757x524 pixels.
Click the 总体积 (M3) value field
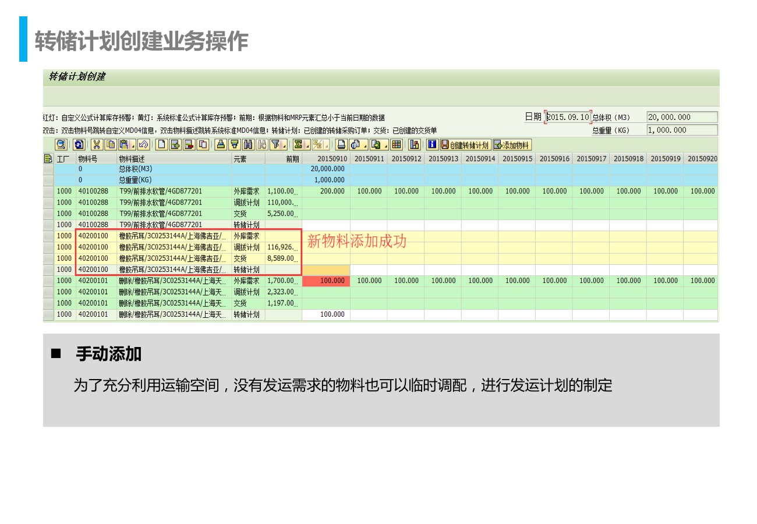(682, 117)
